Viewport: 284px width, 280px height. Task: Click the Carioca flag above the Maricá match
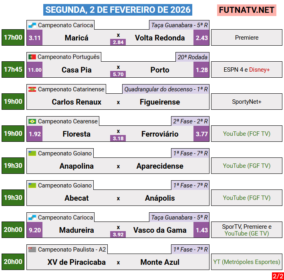coord(32,25)
